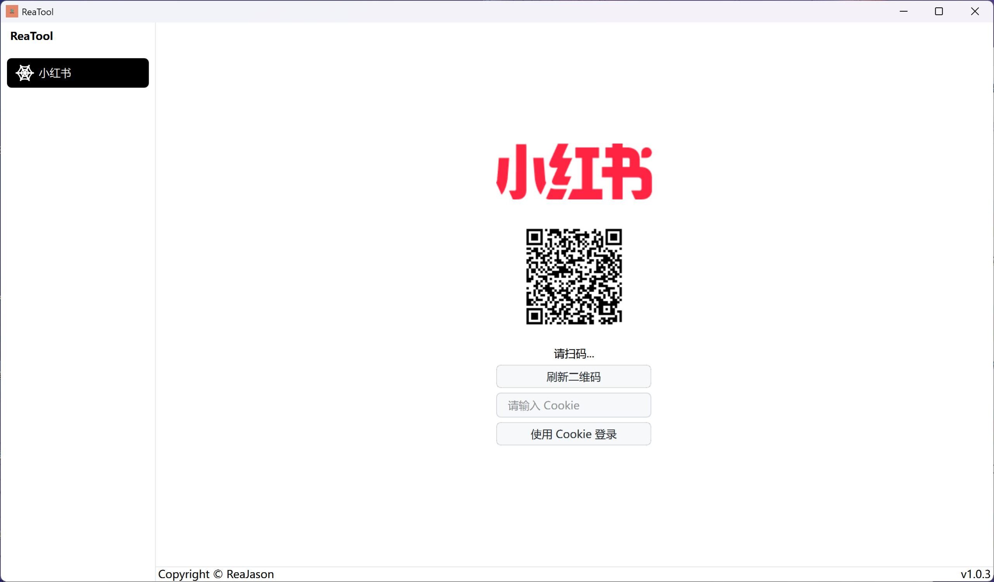Click the spider web icon in sidebar
The image size is (994, 582).
click(24, 73)
